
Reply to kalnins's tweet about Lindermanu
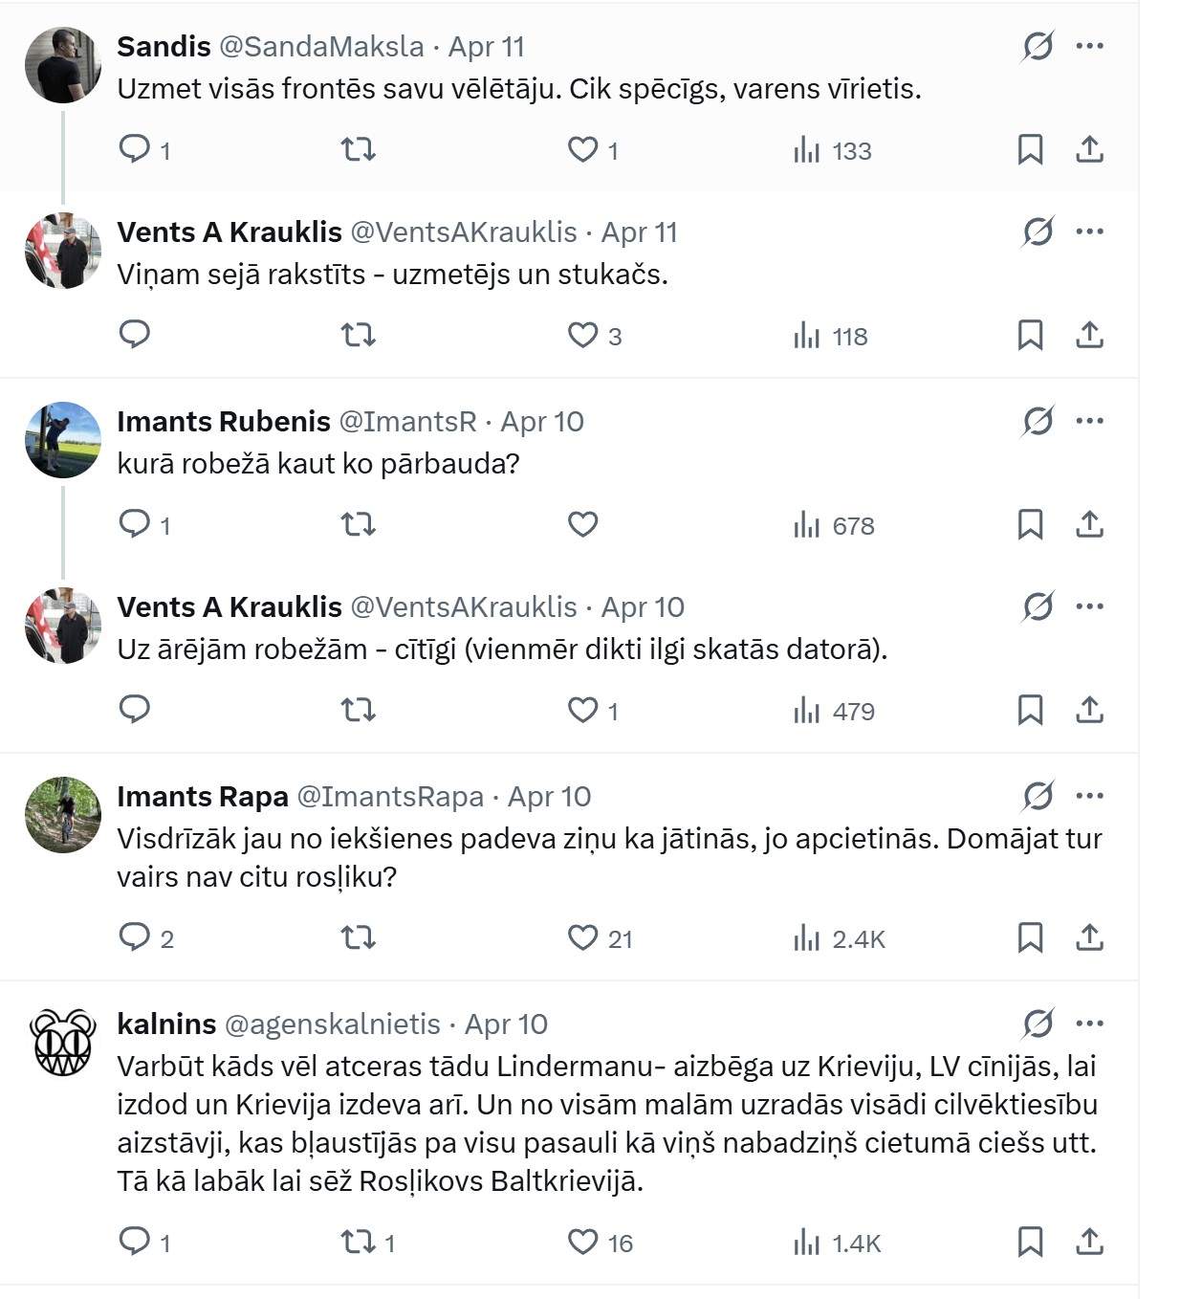coord(135,1242)
